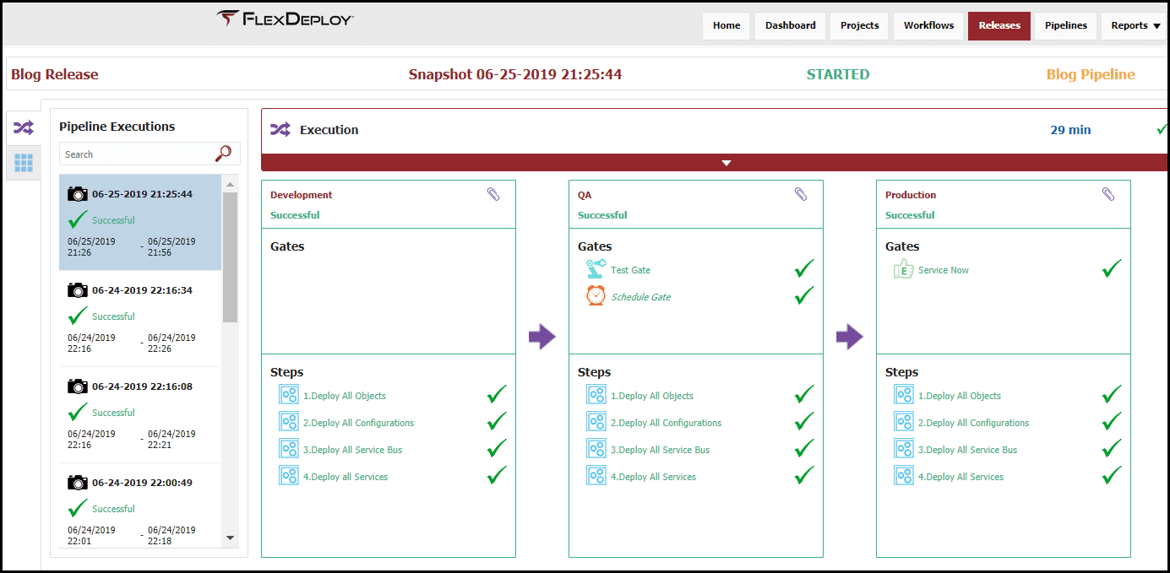Click the Search field in Pipeline Executions
Screen dimensions: 1170x573
(138, 154)
